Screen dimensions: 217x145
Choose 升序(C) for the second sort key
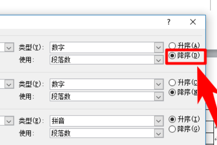172,82
